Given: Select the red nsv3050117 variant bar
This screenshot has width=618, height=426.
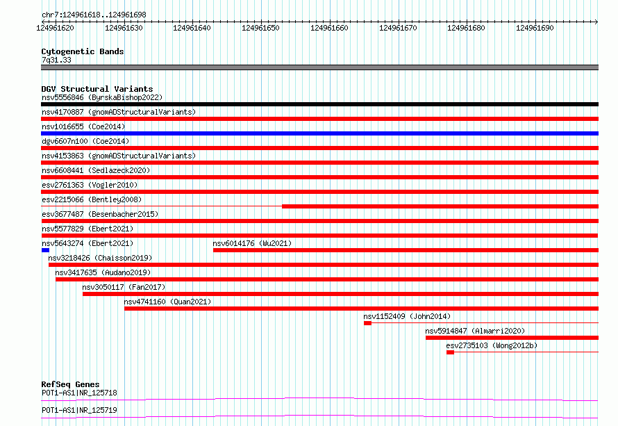Looking at the screenshot, I should [x=340, y=294].
